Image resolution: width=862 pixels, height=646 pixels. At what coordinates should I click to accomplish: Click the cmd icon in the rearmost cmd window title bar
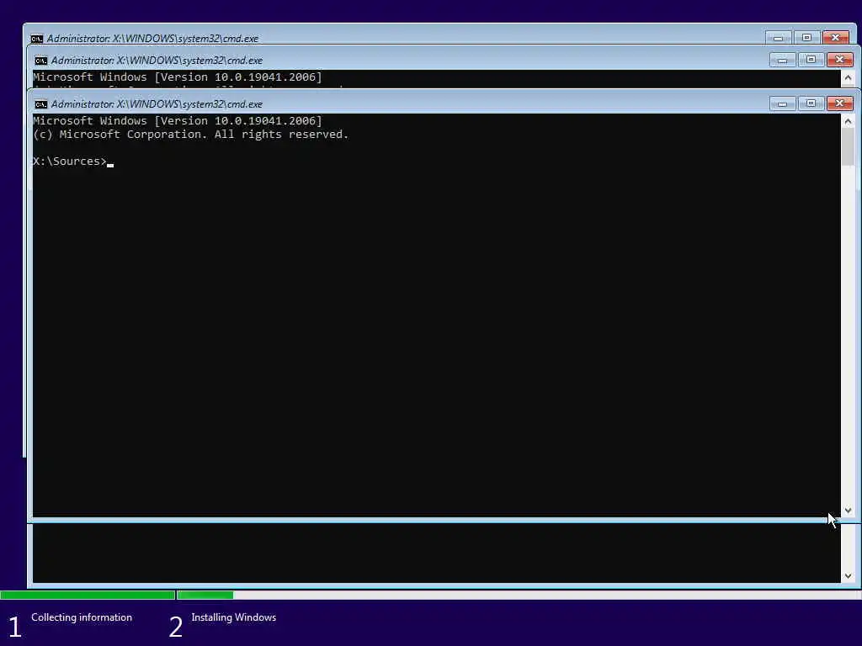point(36,39)
